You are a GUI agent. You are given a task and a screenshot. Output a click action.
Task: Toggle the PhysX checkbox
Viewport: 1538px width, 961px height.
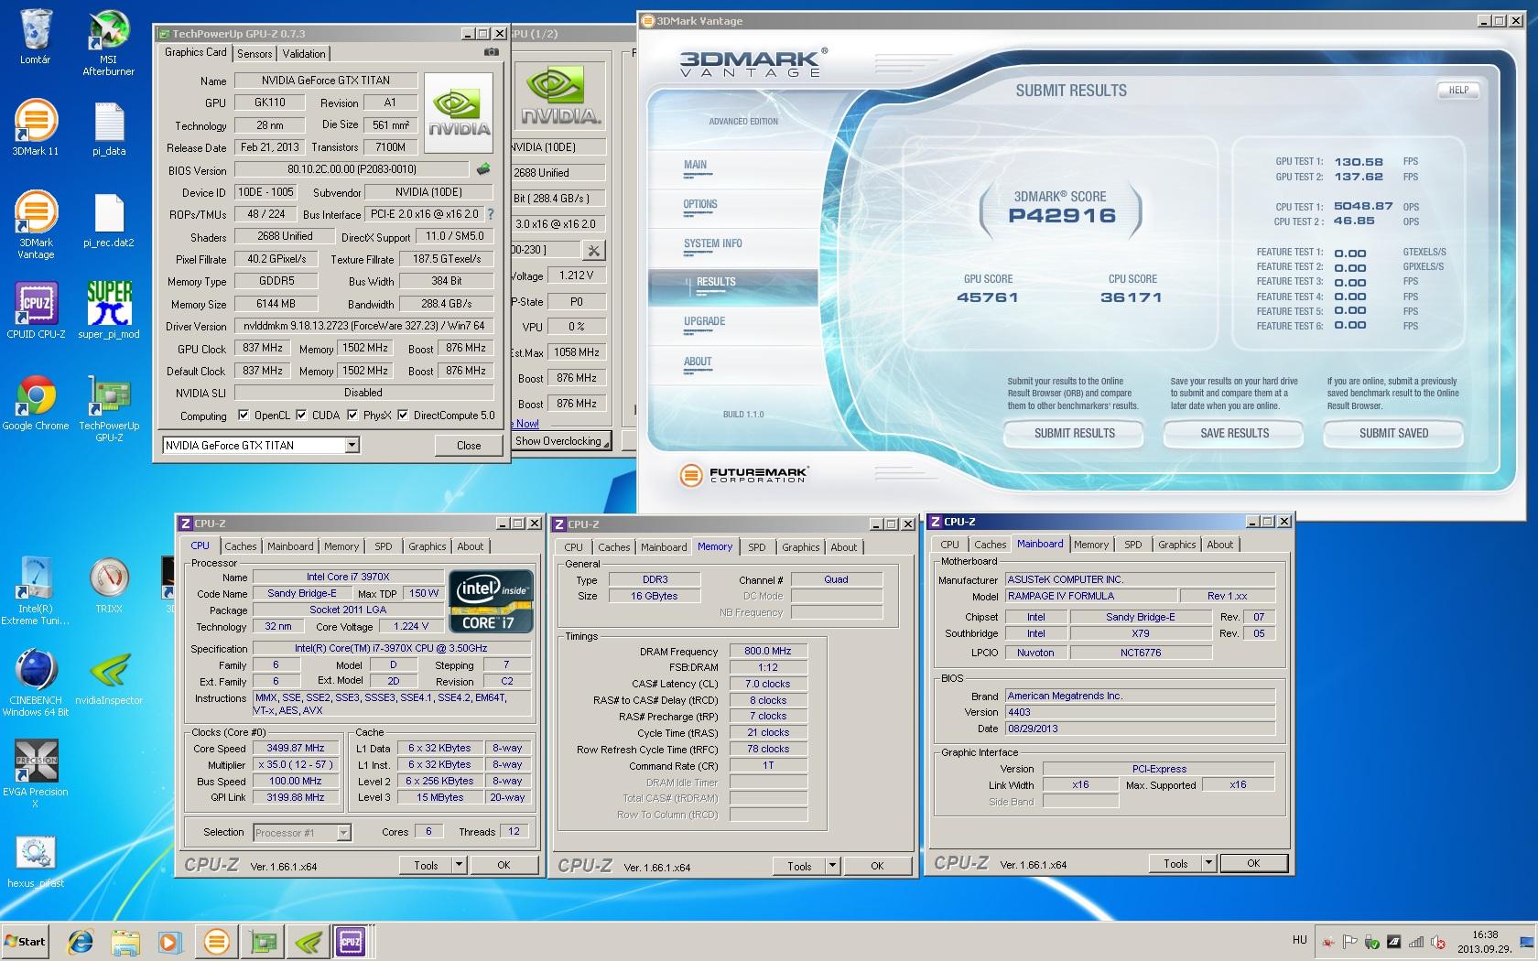tap(352, 416)
